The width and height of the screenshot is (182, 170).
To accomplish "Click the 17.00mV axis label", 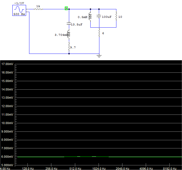I will tap(7, 64).
